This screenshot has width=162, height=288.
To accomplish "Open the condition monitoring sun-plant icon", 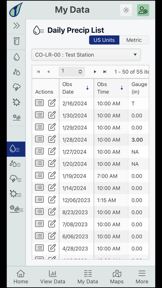I will click(17, 118).
